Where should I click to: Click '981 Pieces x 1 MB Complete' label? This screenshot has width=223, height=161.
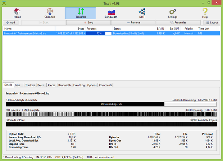coord(23,110)
